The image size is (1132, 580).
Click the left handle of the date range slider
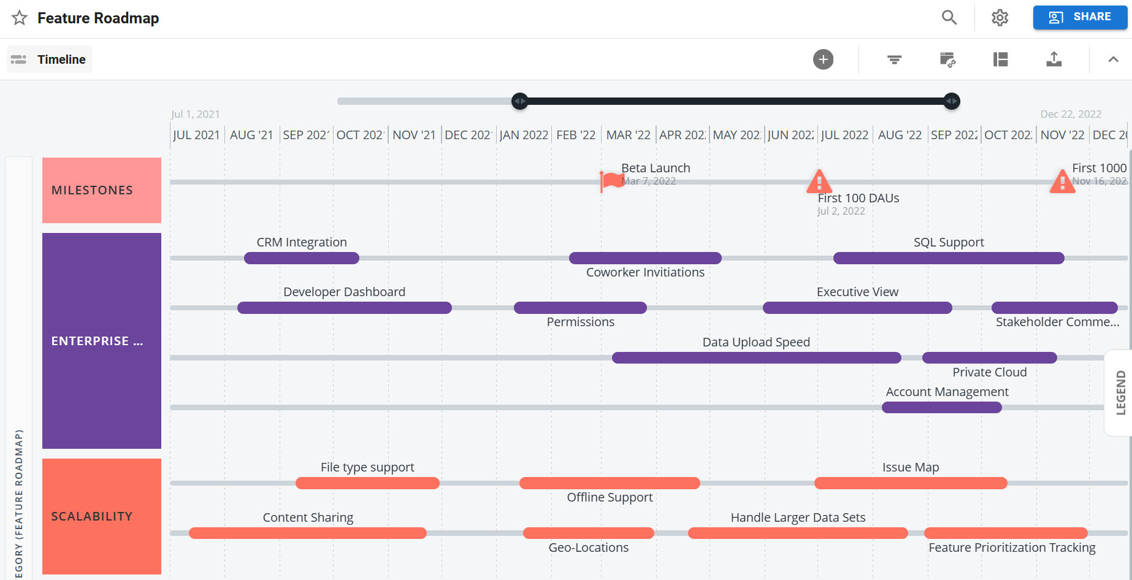coord(519,101)
